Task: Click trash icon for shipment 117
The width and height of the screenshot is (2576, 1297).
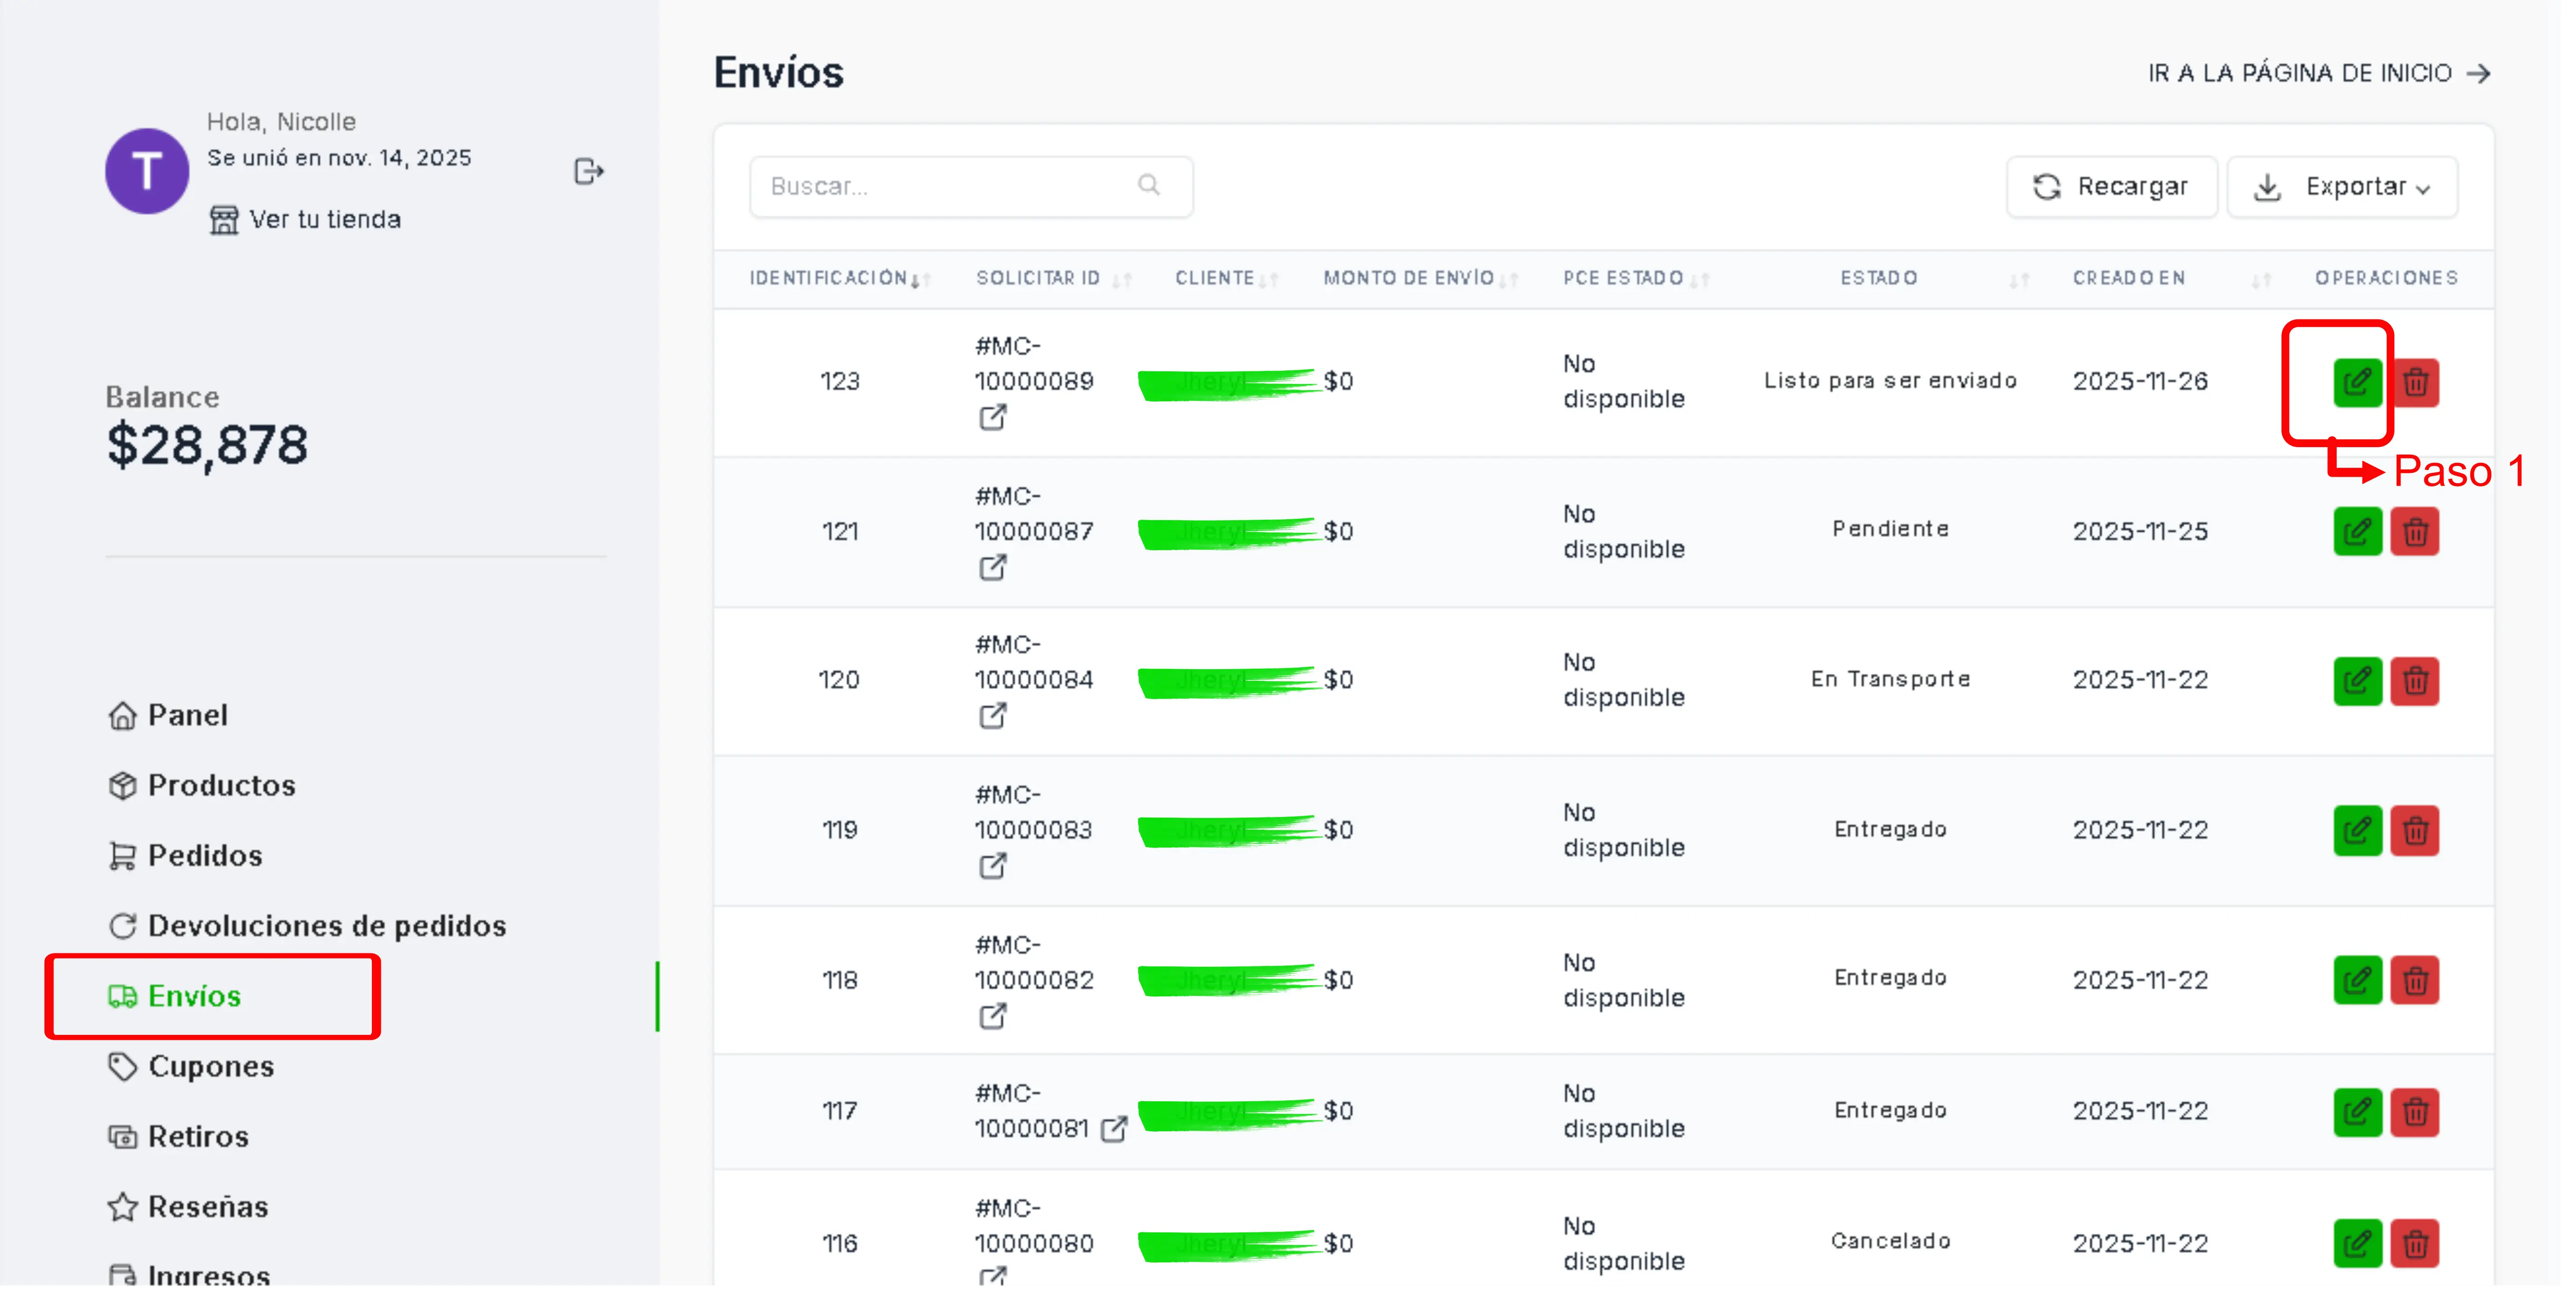Action: point(2414,1112)
